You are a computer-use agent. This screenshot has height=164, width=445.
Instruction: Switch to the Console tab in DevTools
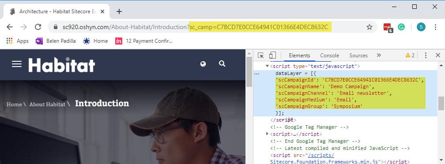pos(329,56)
